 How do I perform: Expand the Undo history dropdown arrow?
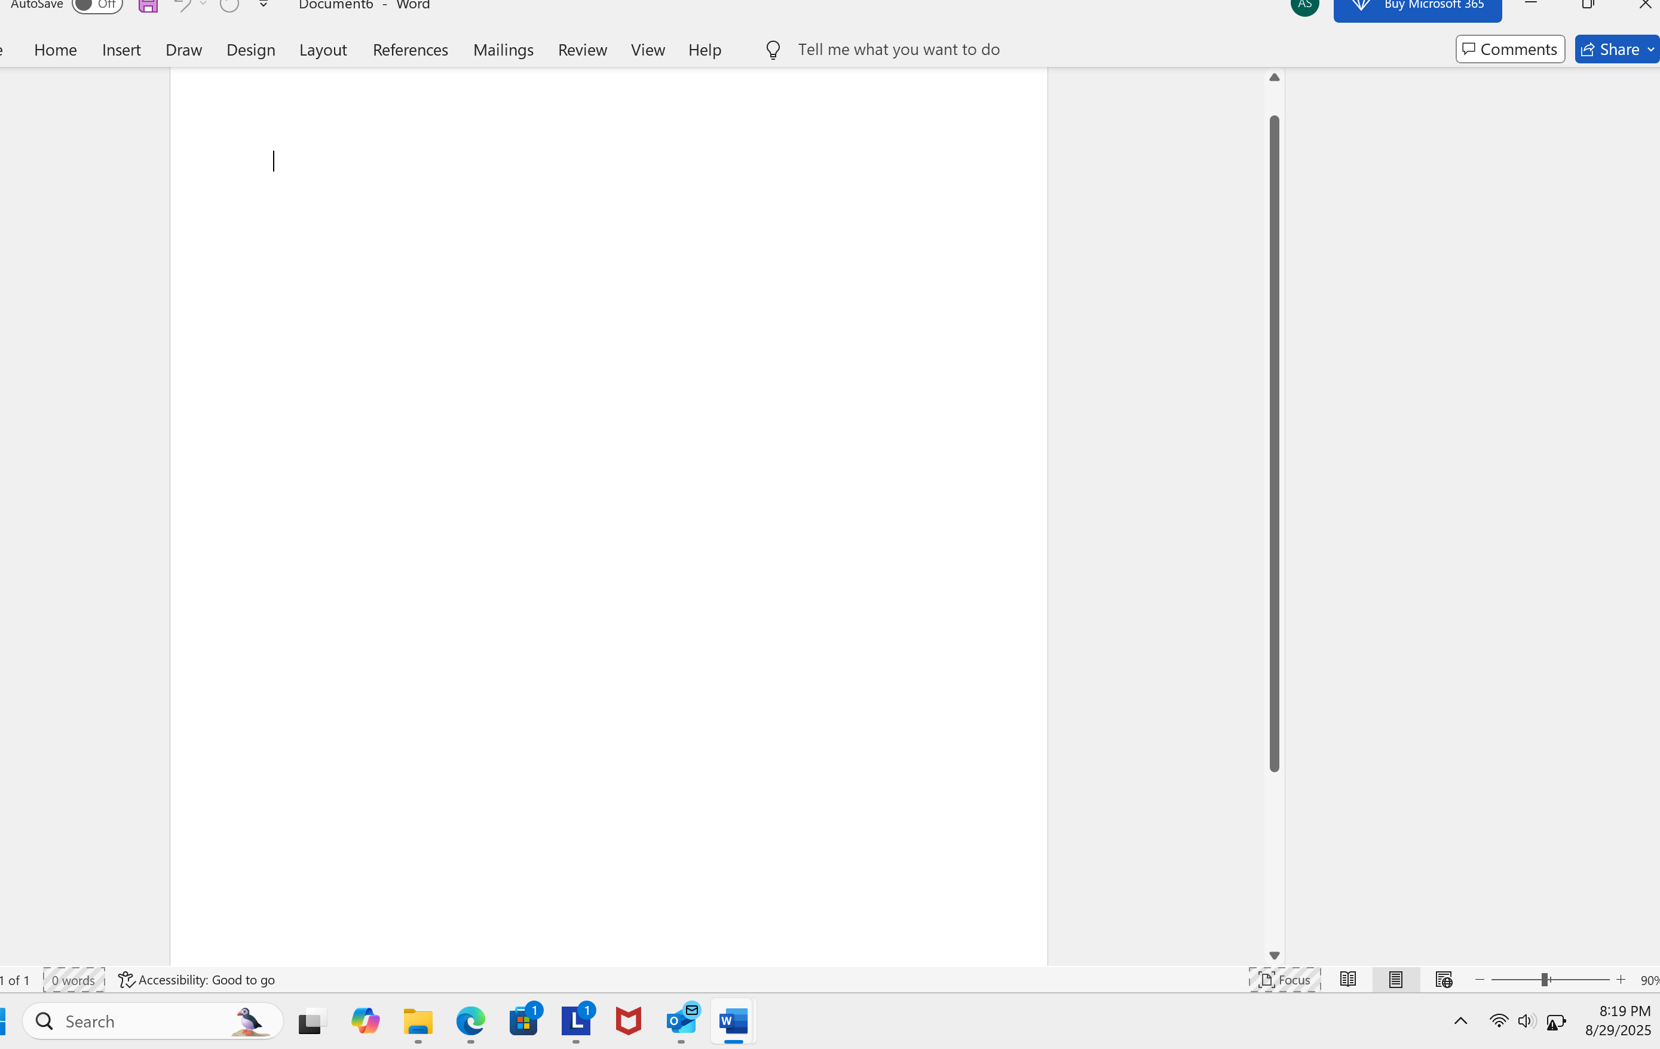[x=203, y=4]
